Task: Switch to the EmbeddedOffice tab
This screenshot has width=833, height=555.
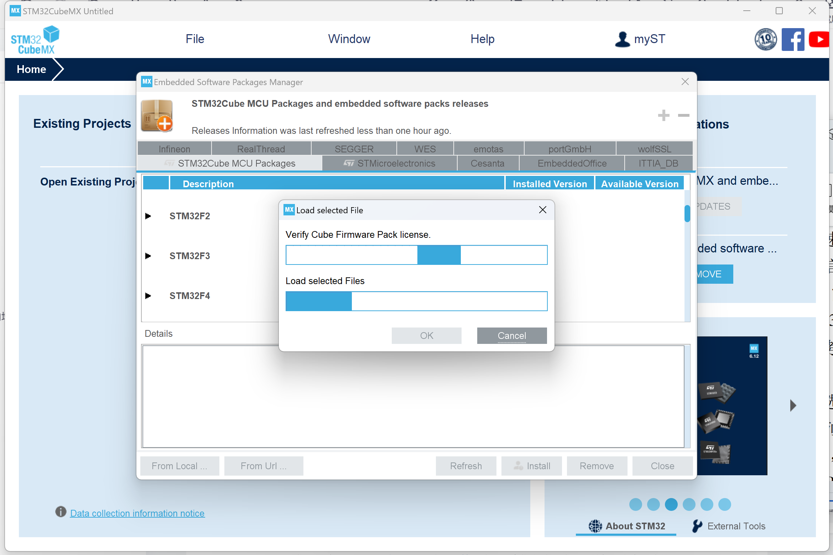Action: (x=572, y=163)
